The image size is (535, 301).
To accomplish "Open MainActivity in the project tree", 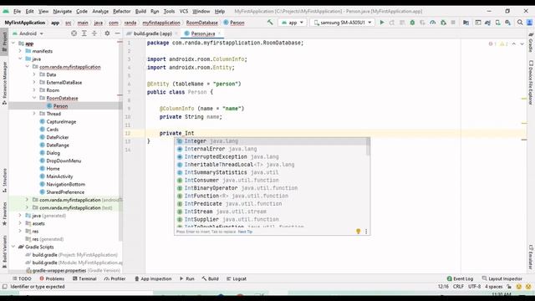I will (x=59, y=176).
